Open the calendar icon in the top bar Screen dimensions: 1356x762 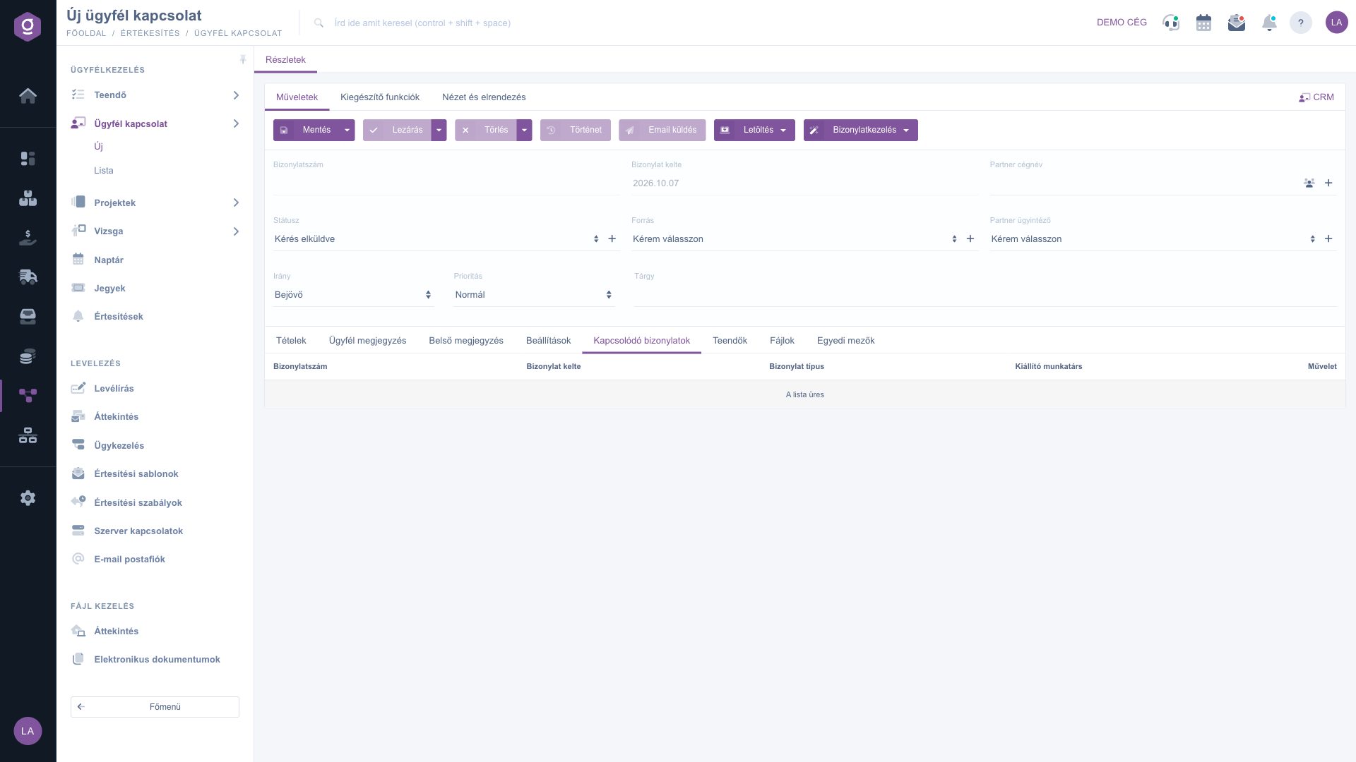(1203, 23)
